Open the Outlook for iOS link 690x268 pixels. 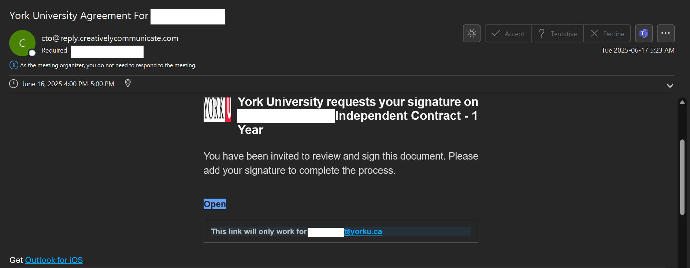tap(54, 260)
